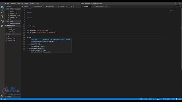Split the editor to the right
The image size is (182, 102).
tap(177, 6)
